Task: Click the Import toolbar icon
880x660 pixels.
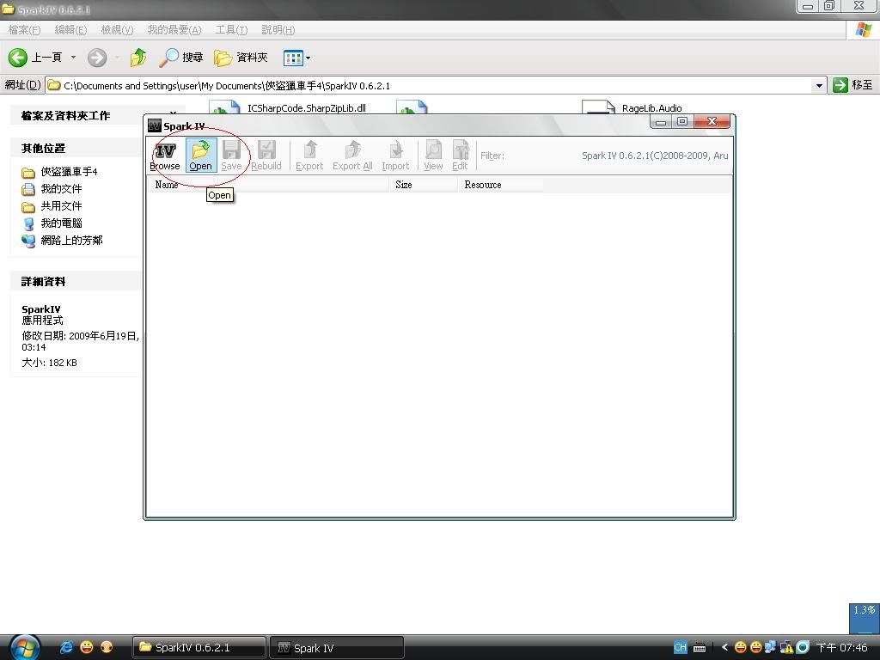Action: point(395,156)
